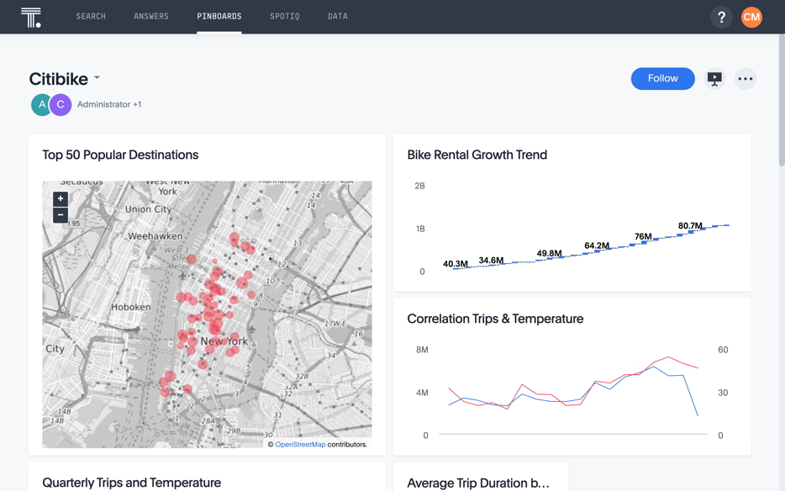
Task: Follow the Citibike pinboard
Action: [x=663, y=79]
